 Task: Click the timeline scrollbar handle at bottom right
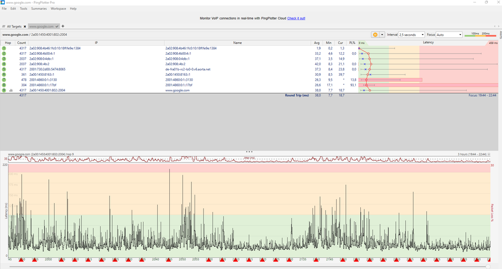point(488,266)
